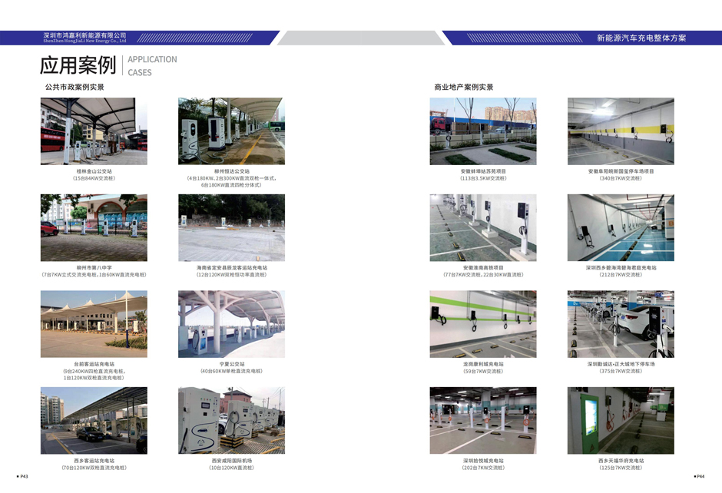Click the 西乡客运站充电站 image
This screenshot has width=722, height=493.
pyautogui.click(x=94, y=420)
